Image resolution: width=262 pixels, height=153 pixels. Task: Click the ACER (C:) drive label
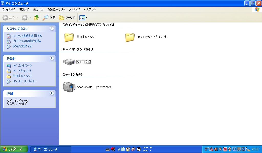click(x=83, y=62)
